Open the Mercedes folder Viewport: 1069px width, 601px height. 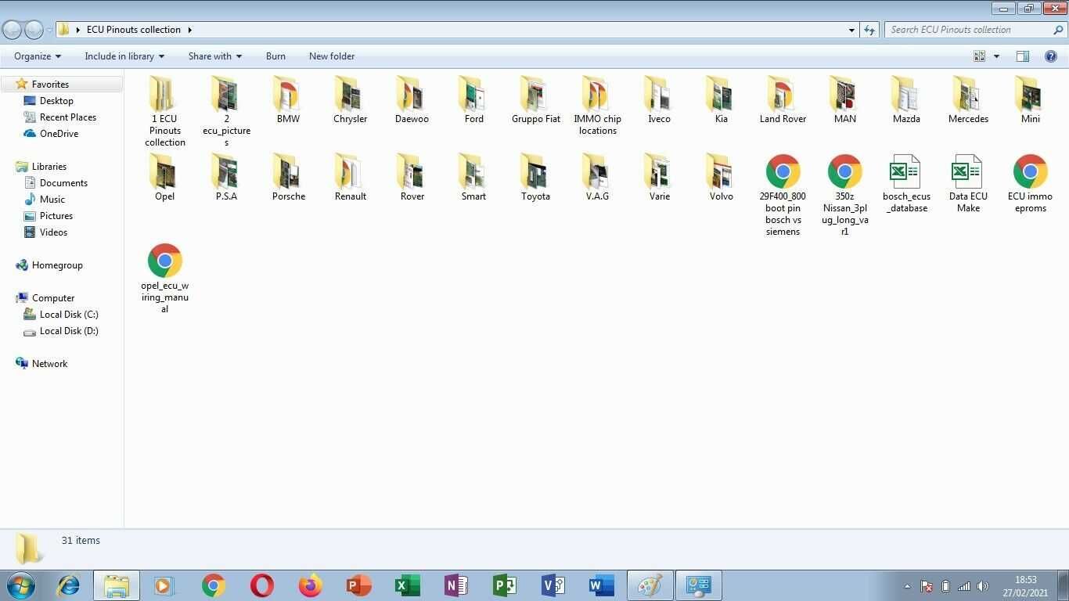[x=968, y=100]
